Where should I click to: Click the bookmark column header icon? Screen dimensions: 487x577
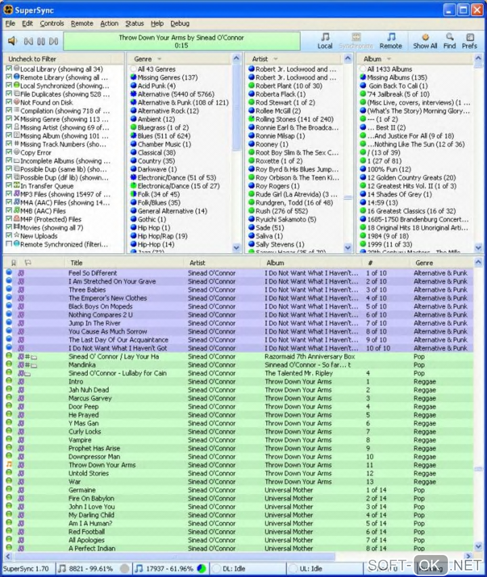click(13, 263)
